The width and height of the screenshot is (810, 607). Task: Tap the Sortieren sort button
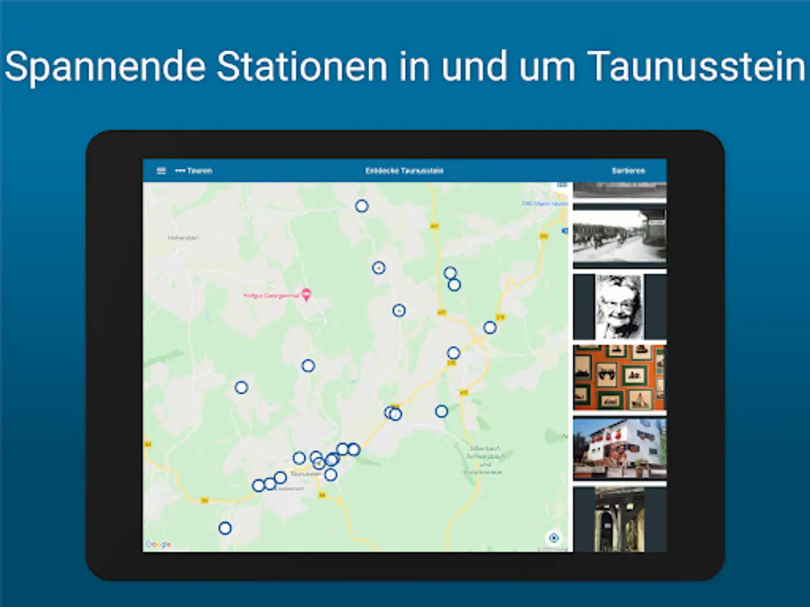click(x=628, y=171)
